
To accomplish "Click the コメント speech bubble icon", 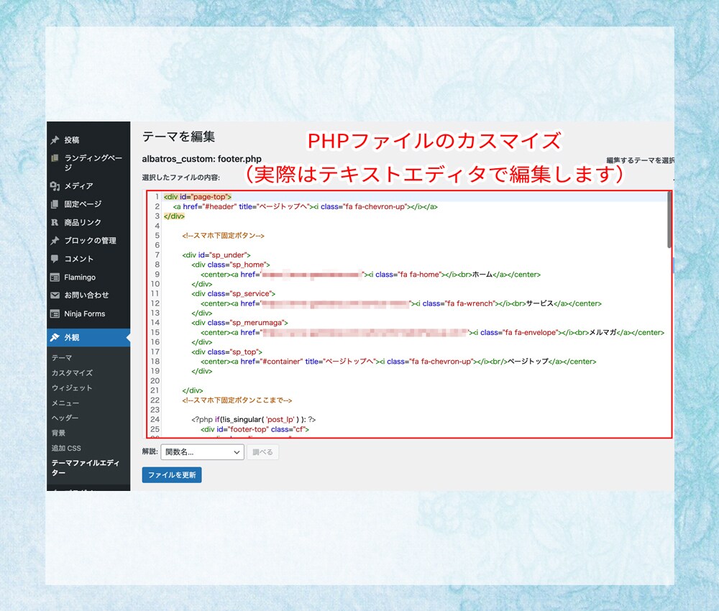I will (x=55, y=259).
